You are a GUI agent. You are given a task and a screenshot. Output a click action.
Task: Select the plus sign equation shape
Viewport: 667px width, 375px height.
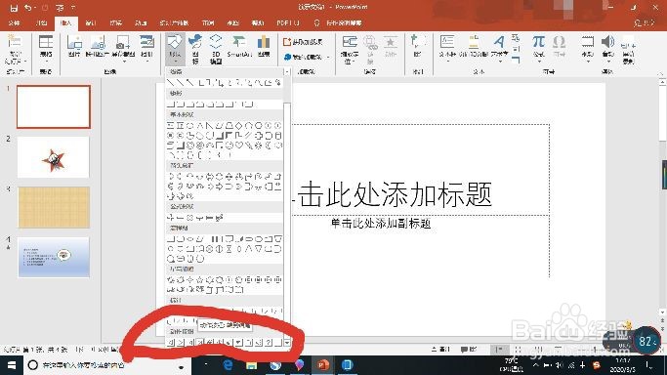click(x=171, y=218)
